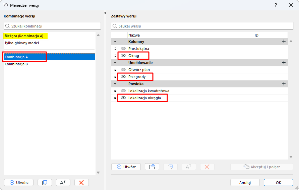Select the Okrąg version name
This screenshot has height=190, width=299.
pyautogui.click(x=134, y=56)
